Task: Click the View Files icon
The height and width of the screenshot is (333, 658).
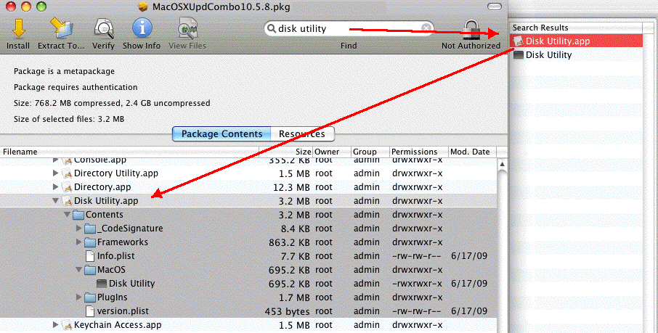Action: (x=187, y=28)
